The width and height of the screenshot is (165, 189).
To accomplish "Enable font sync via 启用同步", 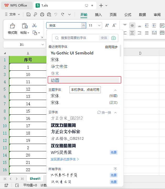I will tap(111, 47).
